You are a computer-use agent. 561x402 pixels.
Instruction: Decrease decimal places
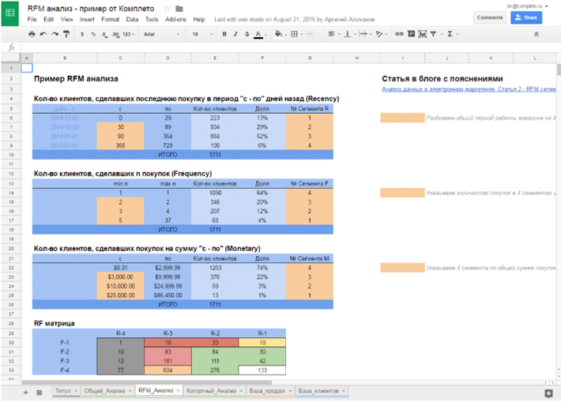(x=104, y=34)
